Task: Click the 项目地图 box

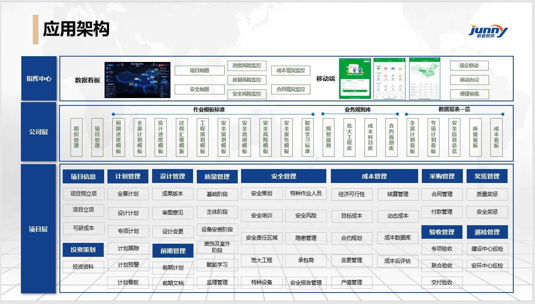Action: [x=199, y=71]
